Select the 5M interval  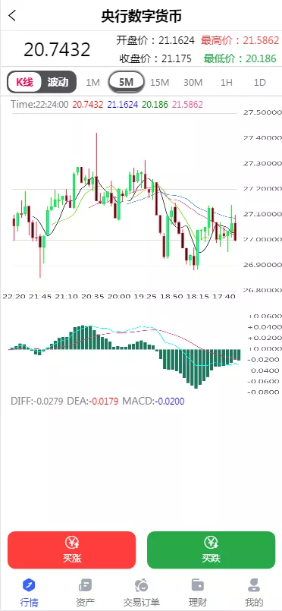(x=126, y=82)
